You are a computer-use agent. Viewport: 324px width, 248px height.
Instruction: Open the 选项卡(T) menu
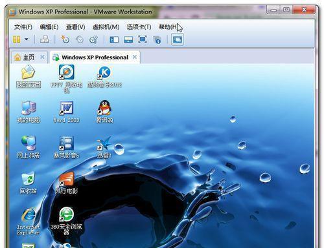click(x=139, y=27)
